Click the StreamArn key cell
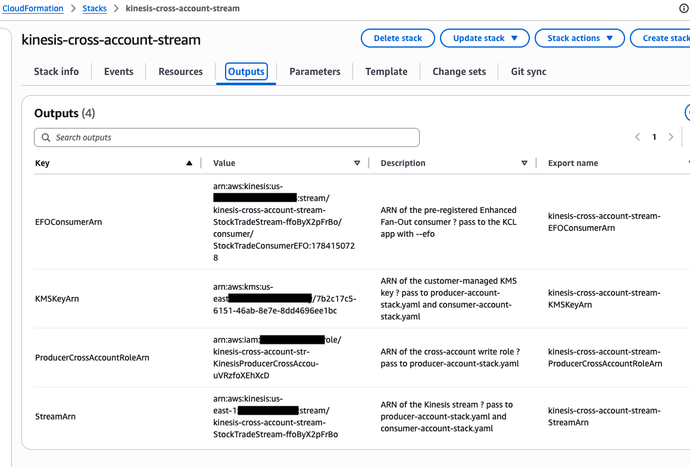 55,416
